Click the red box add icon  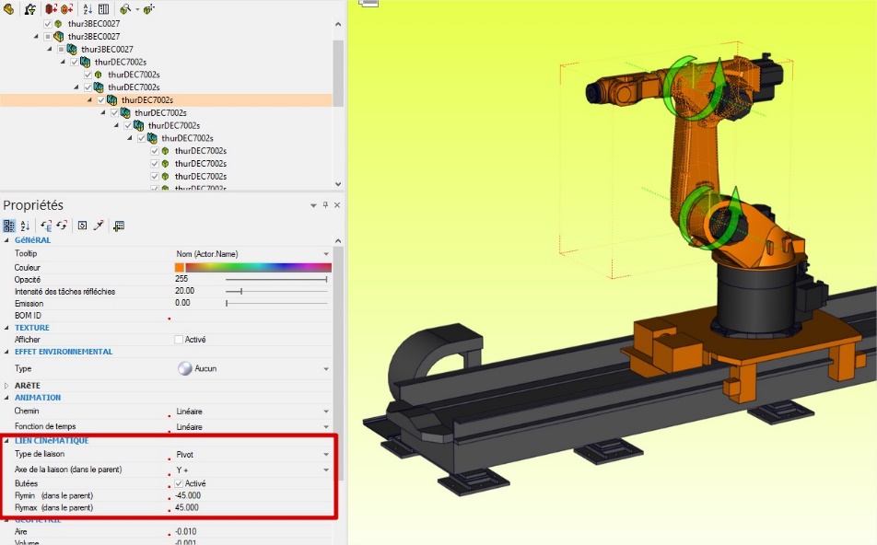pyautogui.click(x=52, y=9)
